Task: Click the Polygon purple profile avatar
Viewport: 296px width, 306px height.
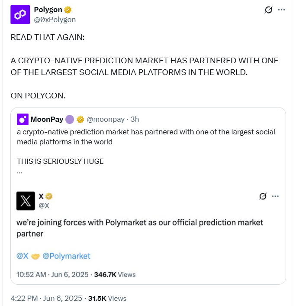Action: (20, 15)
